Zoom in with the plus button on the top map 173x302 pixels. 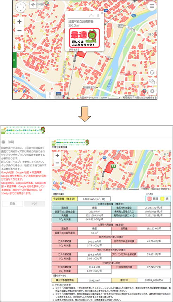coord(19,22)
